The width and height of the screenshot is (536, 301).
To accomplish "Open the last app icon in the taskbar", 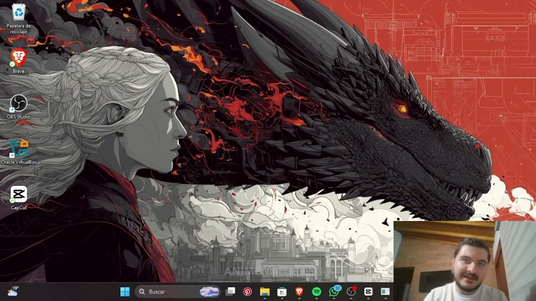I will pyautogui.click(x=385, y=292).
